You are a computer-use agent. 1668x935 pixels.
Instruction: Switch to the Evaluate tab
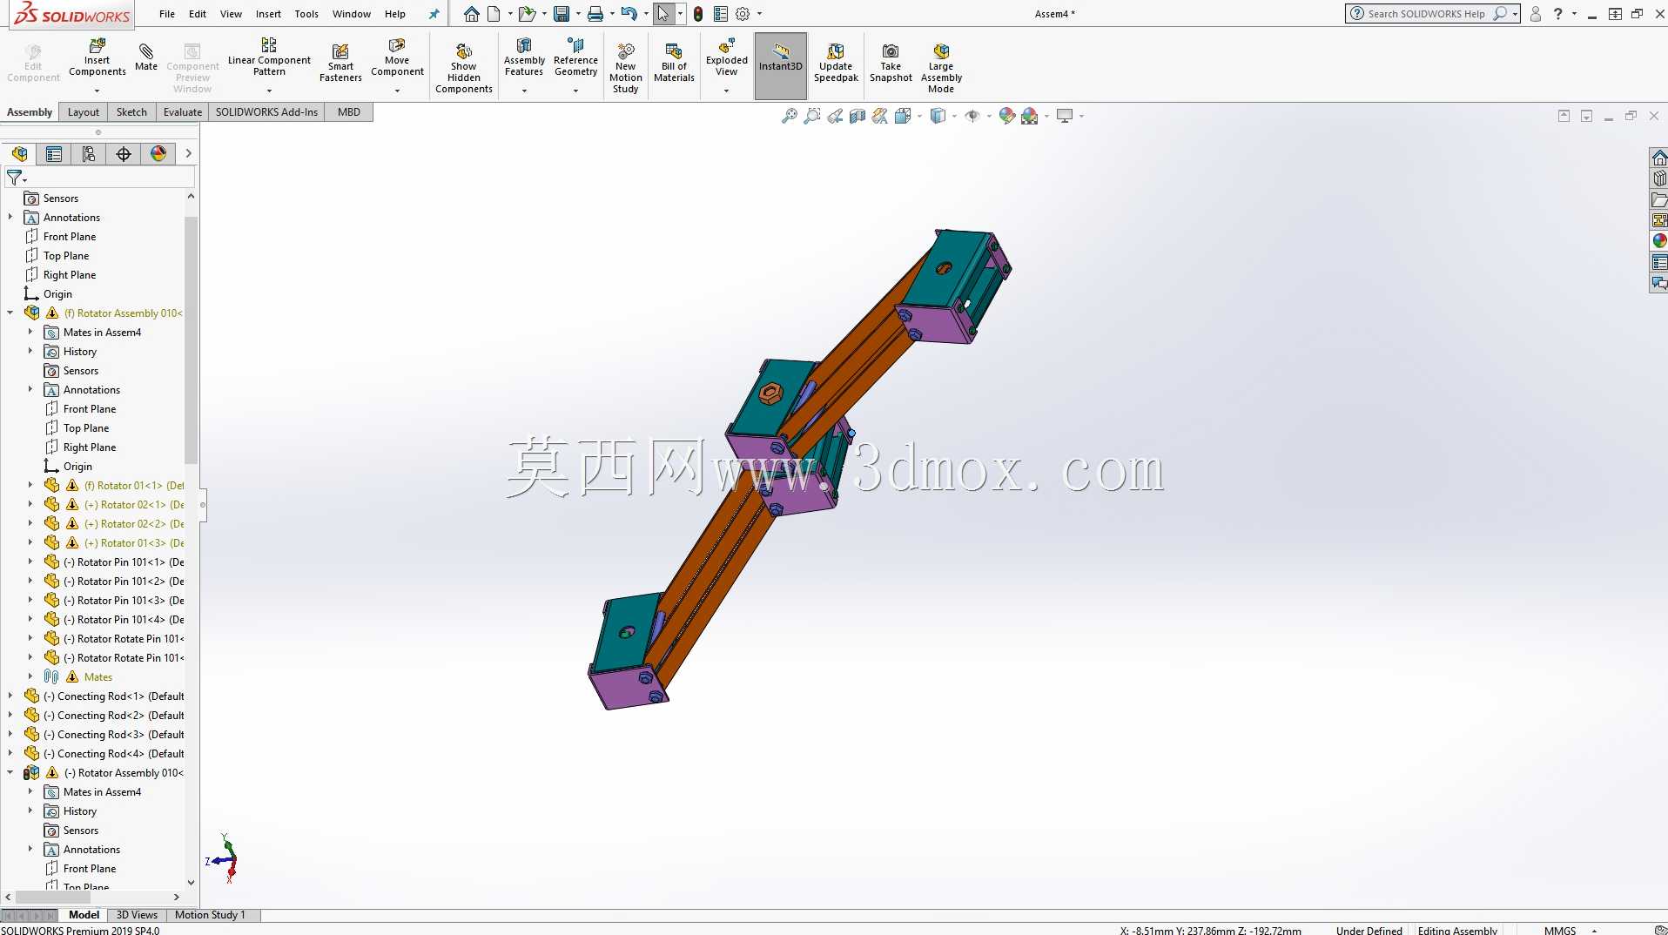point(183,112)
